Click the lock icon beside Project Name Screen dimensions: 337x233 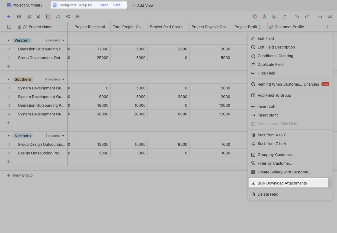pyautogui.click(x=20, y=27)
